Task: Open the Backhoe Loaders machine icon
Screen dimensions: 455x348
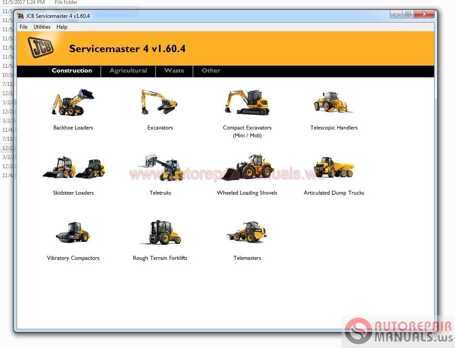Action: 73,102
